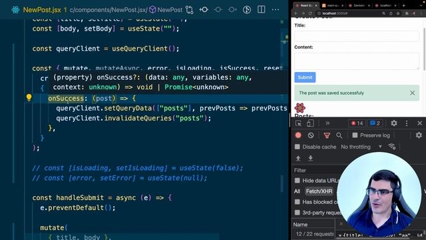Click the React file icon beside NewPost.jsx
This screenshot has width=426, height=240.
pyautogui.click(x=15, y=10)
